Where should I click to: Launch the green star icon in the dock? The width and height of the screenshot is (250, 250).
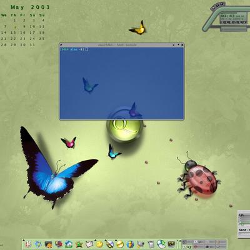[x=79, y=244]
